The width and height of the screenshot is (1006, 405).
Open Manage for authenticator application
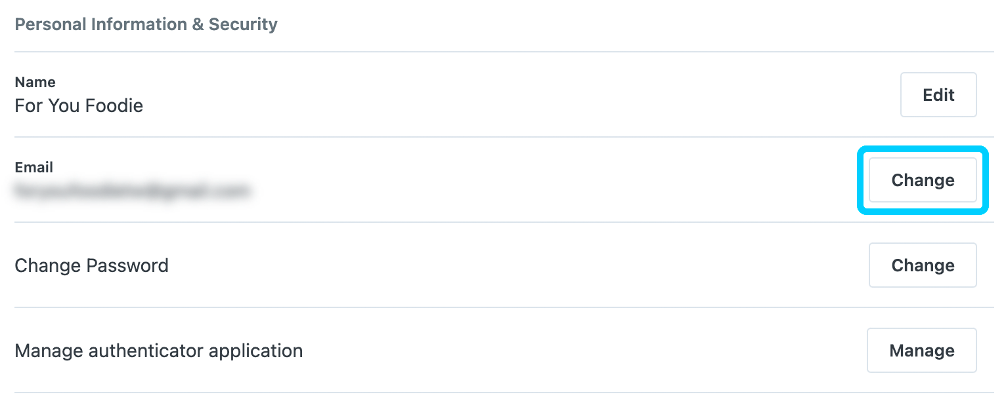[921, 351]
